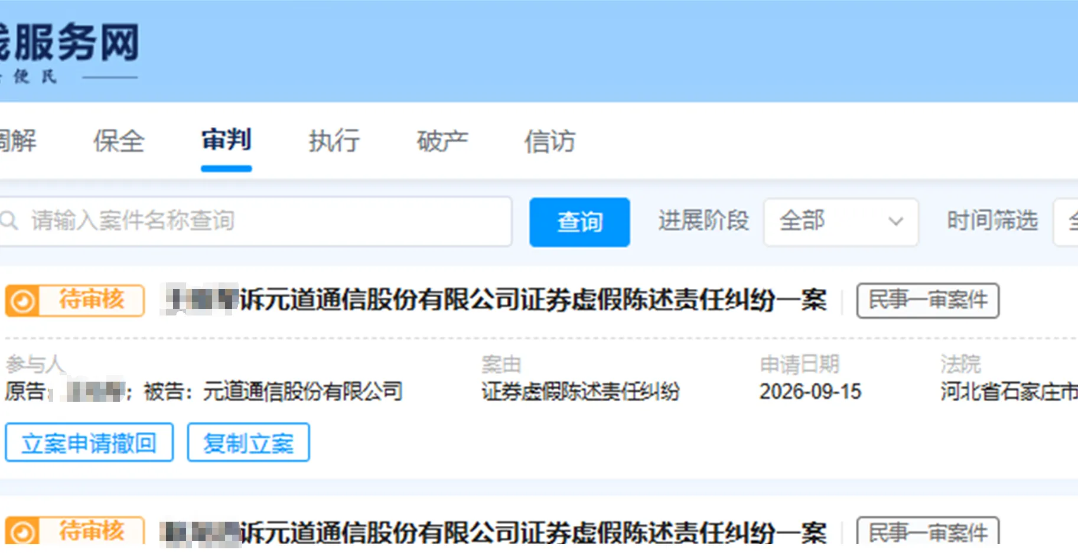Image resolution: width=1078 pixels, height=553 pixels.
Task: Click the 时间筛选 label
Action: point(992,221)
